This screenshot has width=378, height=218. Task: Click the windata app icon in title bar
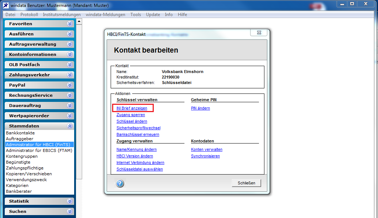pos(5,5)
